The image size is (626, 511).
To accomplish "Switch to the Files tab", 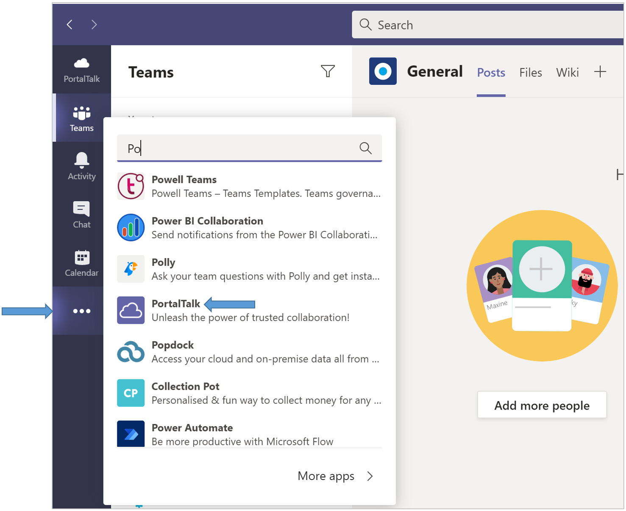I will [x=531, y=73].
